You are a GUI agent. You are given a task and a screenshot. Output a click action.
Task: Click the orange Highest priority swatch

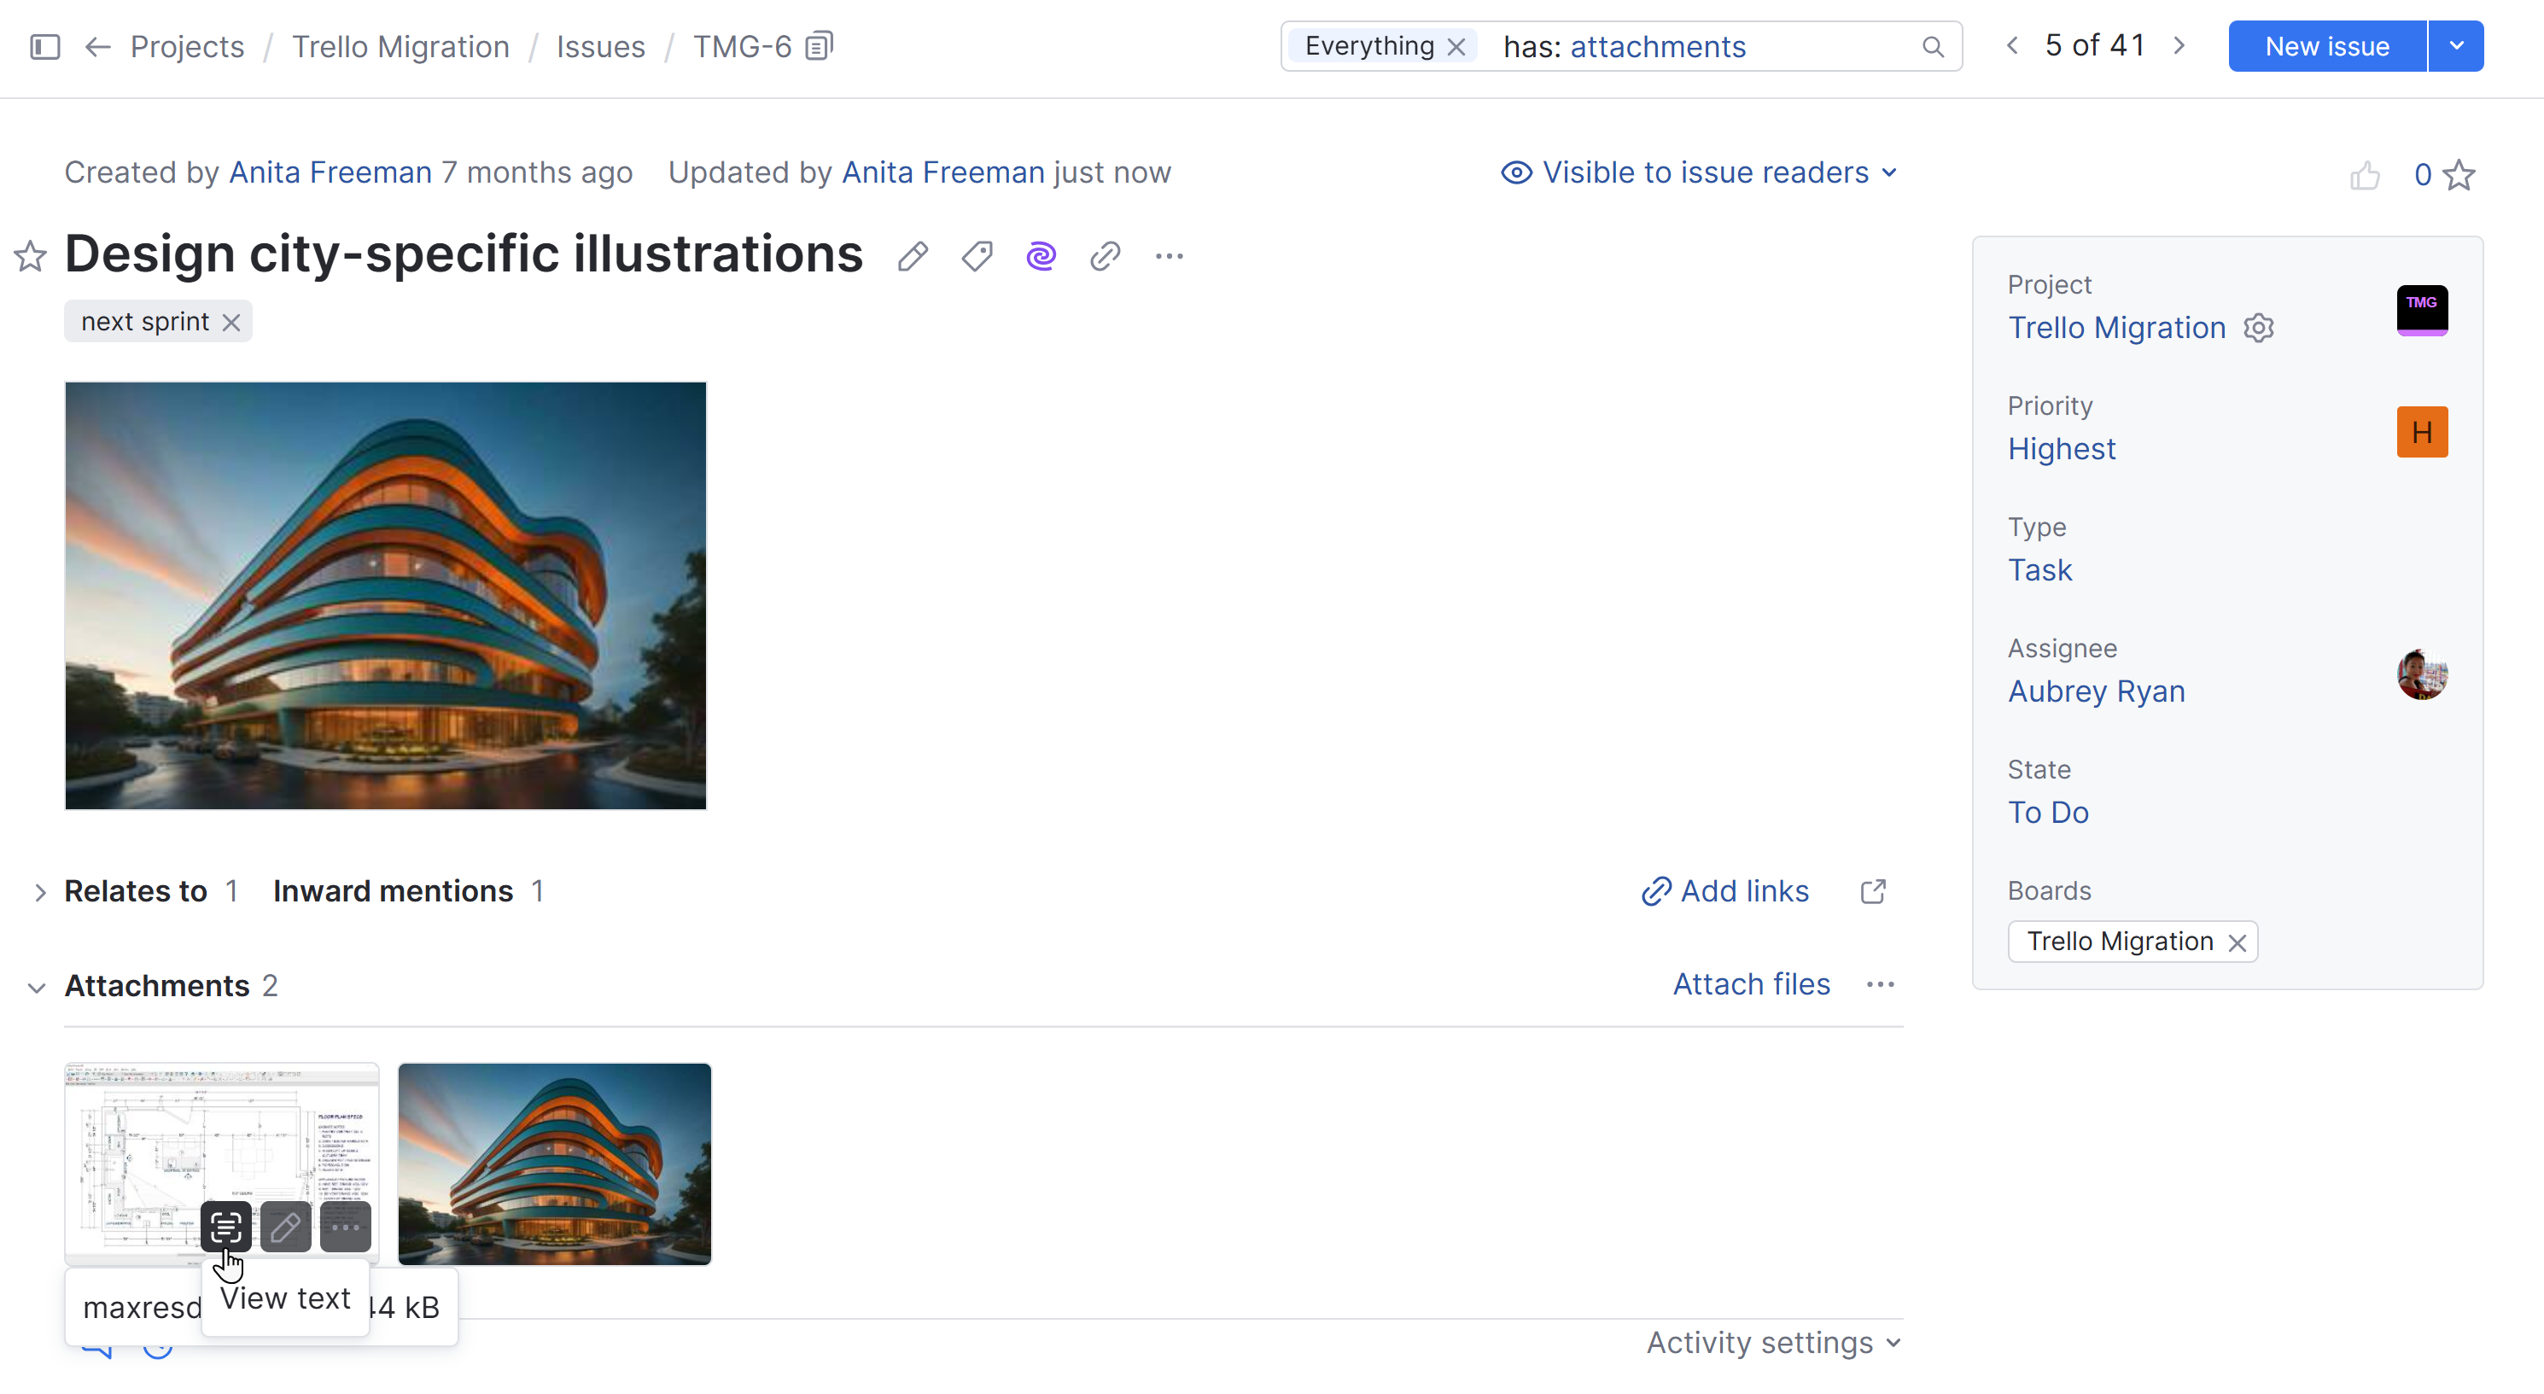tap(2422, 433)
